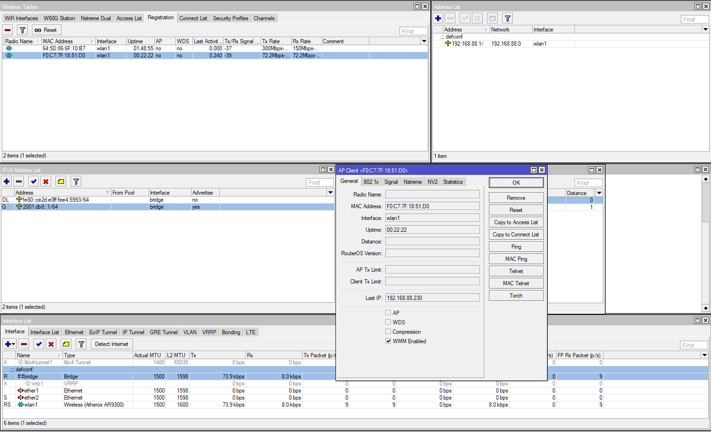Image resolution: width=711 pixels, height=432 pixels.
Task: Click the yellow comment icon in Interface List toolbar
Action: coord(66,344)
